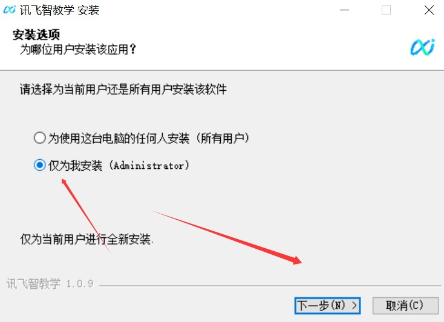Select the 所有用户 install radio button

pos(39,138)
